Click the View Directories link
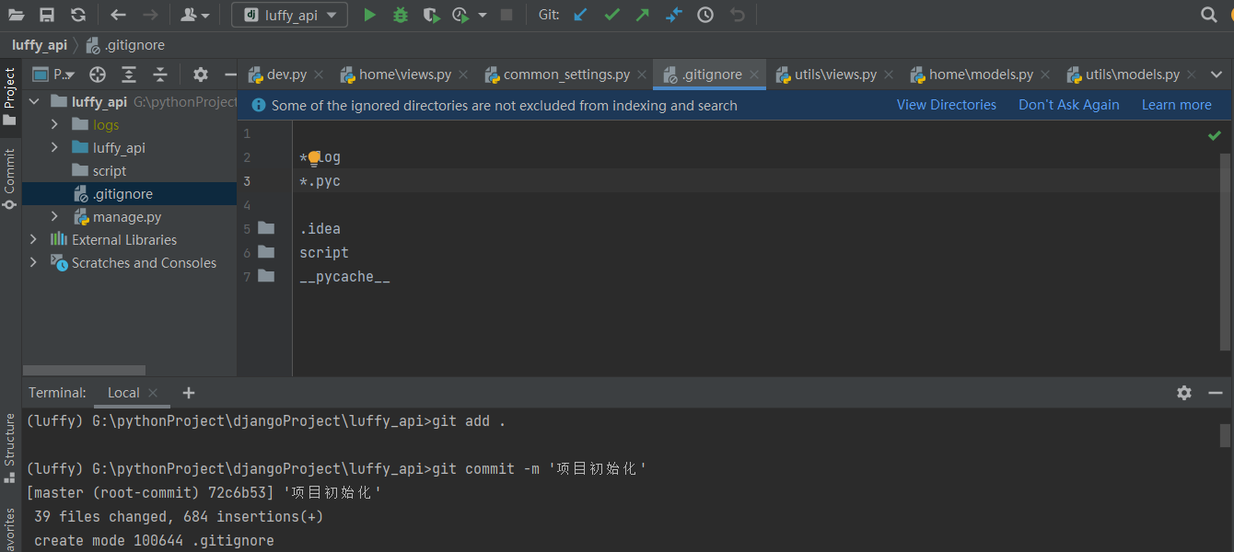Image resolution: width=1234 pixels, height=552 pixels. (946, 105)
